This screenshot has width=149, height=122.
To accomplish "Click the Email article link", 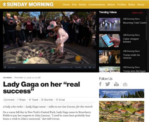I will click(60, 100).
